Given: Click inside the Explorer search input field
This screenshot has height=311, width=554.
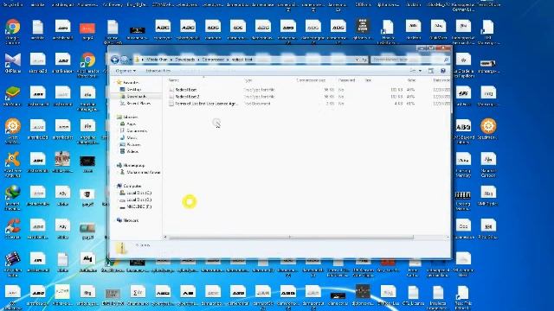Looking at the screenshot, I should (406, 60).
